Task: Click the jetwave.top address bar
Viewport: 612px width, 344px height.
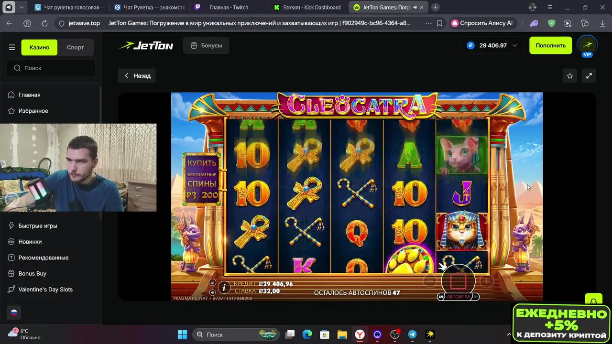Action: pos(84,23)
